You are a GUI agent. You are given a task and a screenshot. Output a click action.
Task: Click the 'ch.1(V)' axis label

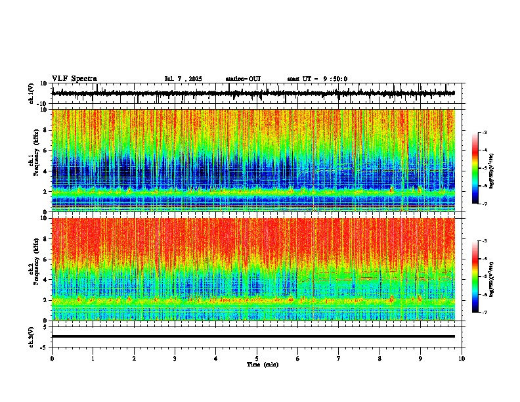[x=32, y=93]
